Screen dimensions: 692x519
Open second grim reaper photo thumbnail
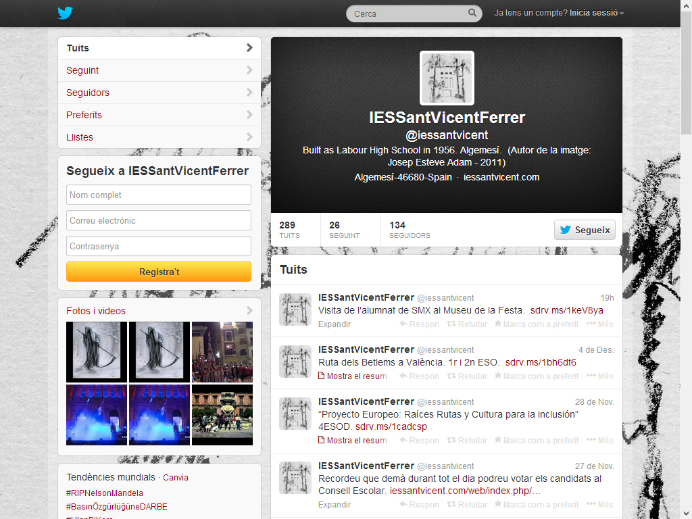159,351
